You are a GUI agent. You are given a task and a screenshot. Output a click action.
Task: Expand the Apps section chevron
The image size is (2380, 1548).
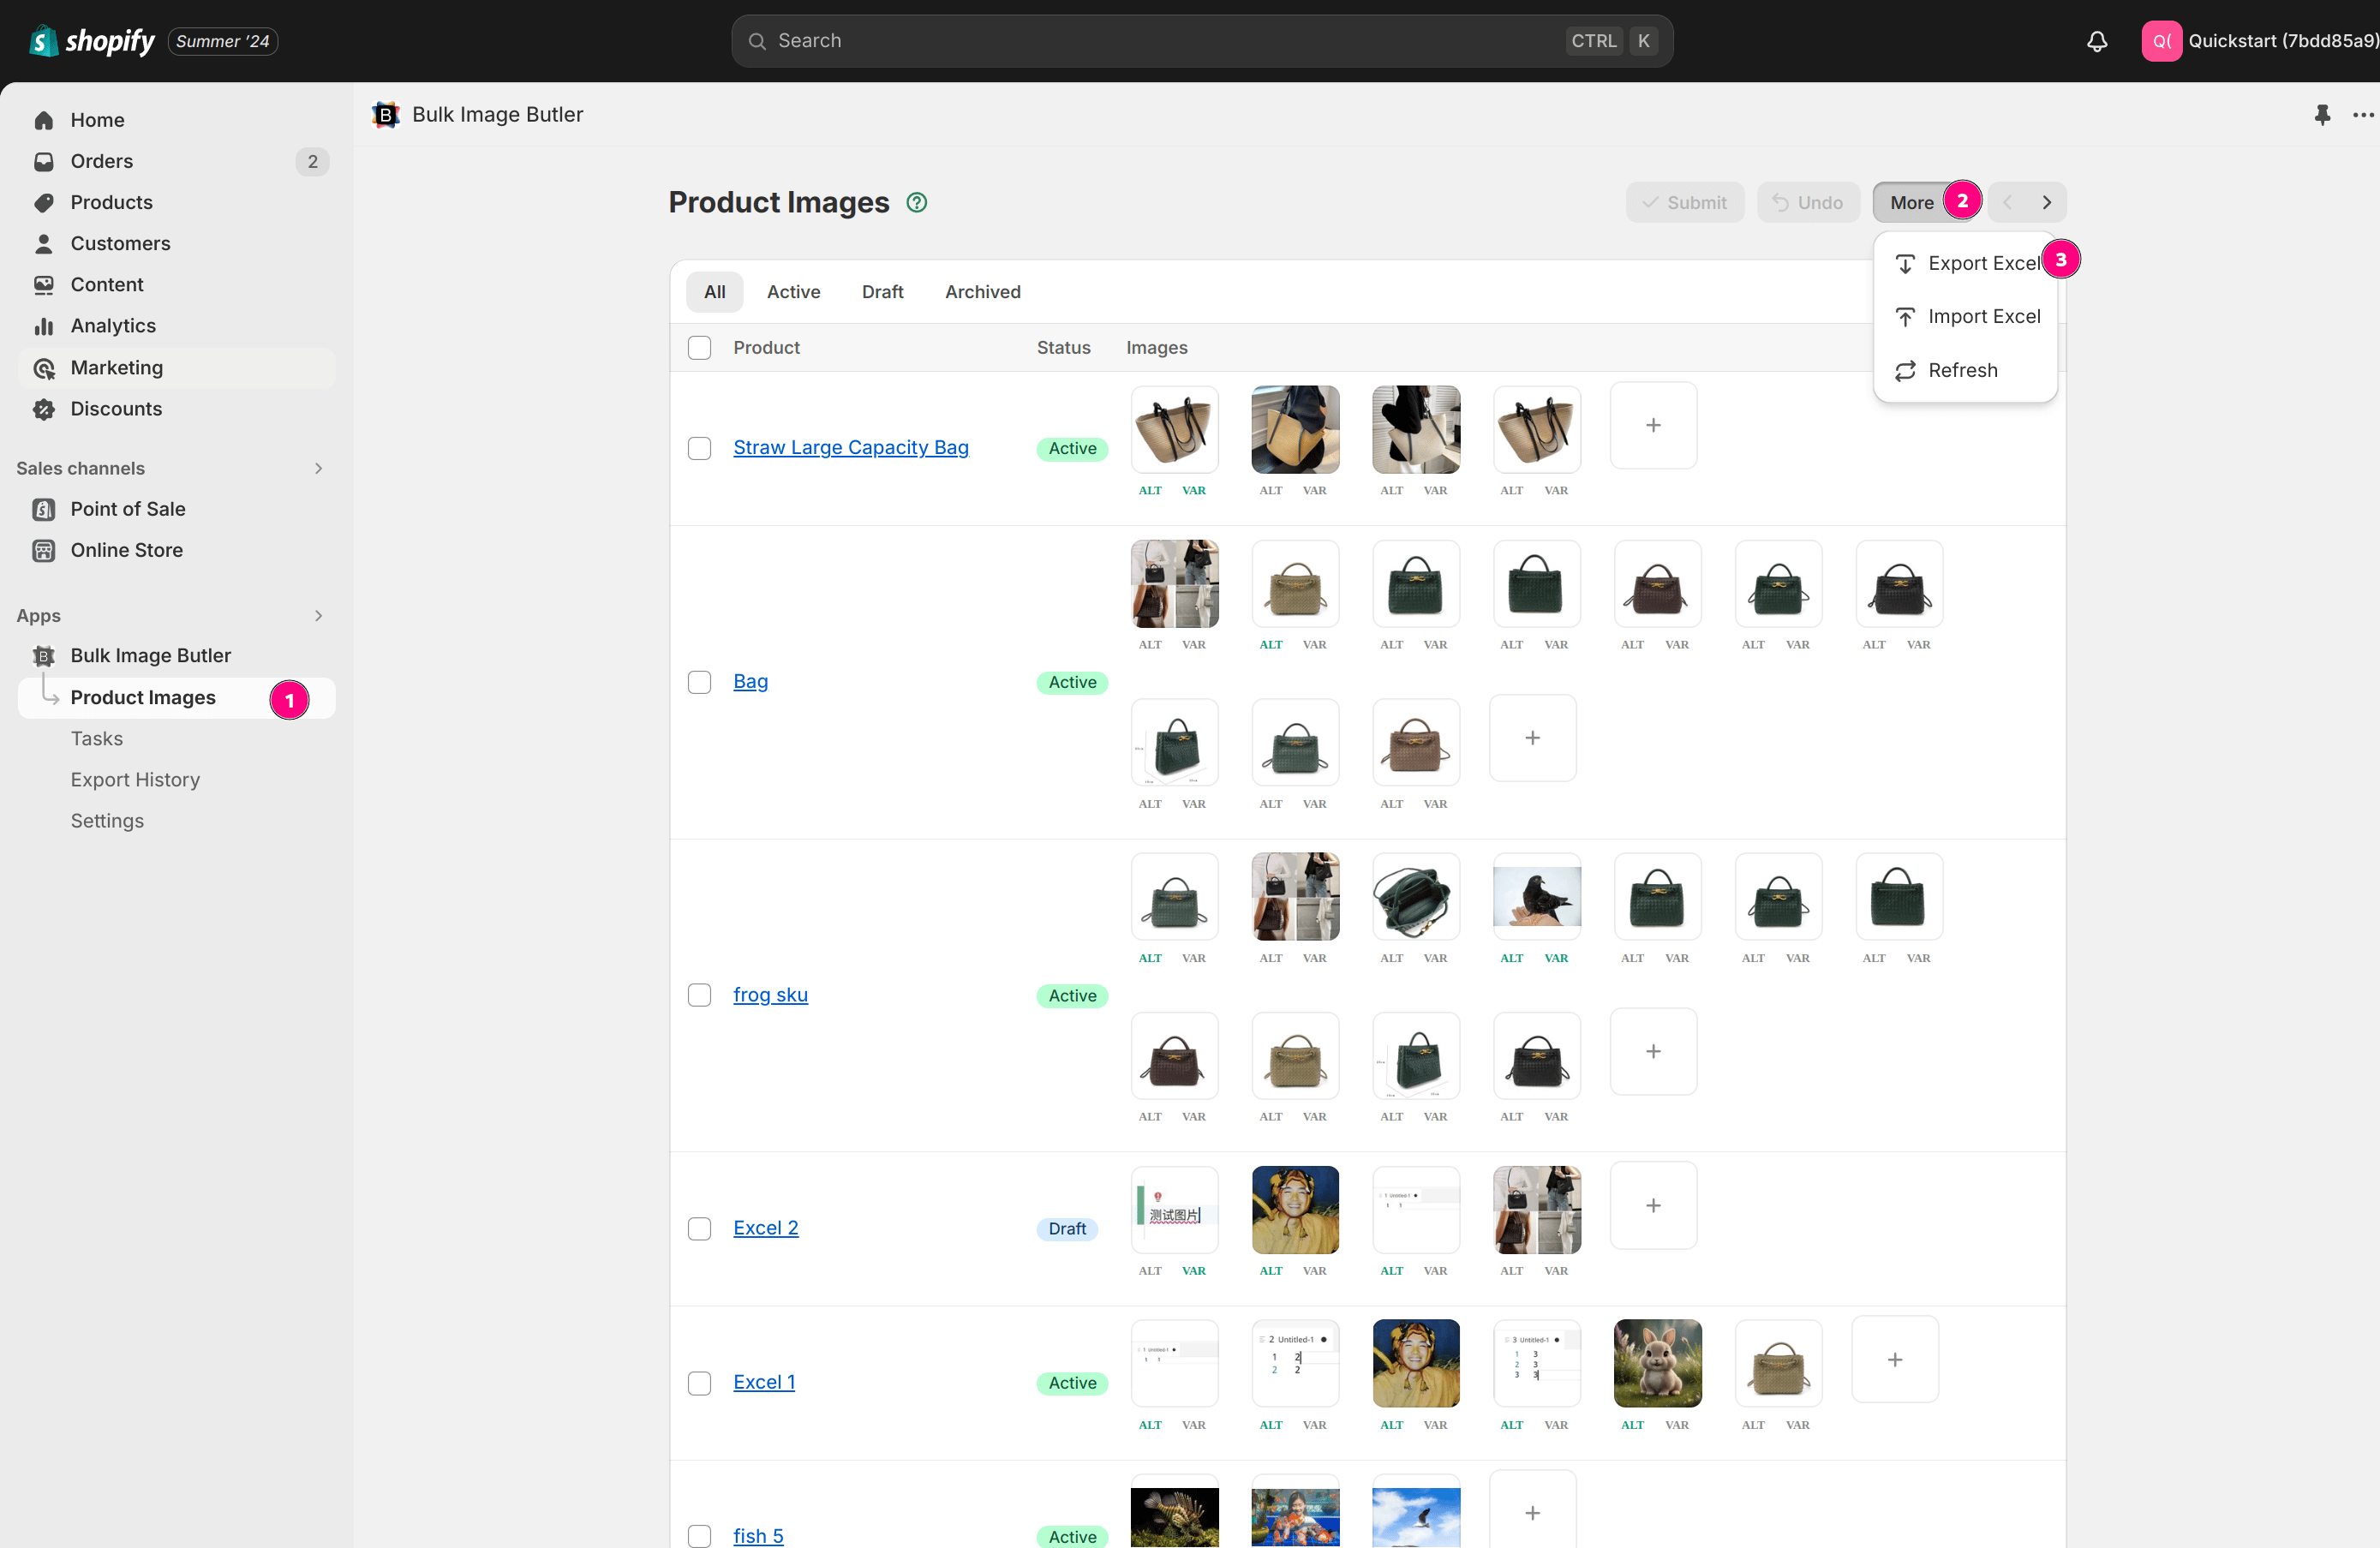[318, 616]
